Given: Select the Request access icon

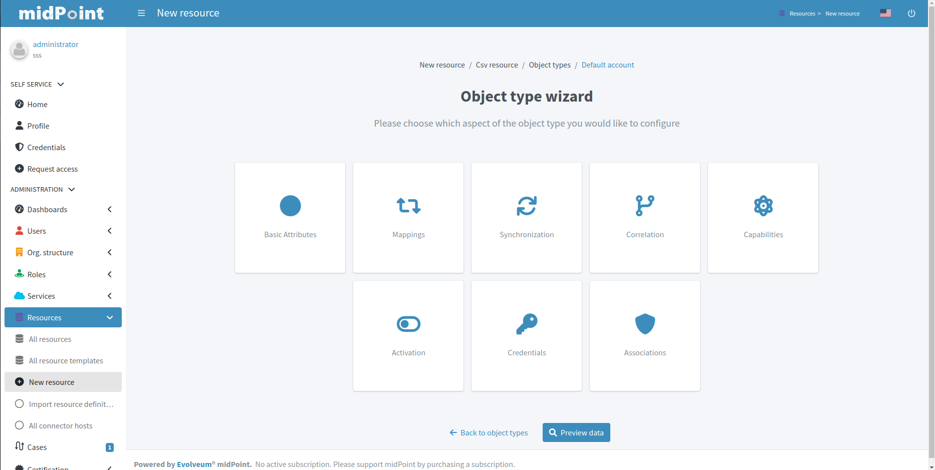Looking at the screenshot, I should (19, 169).
